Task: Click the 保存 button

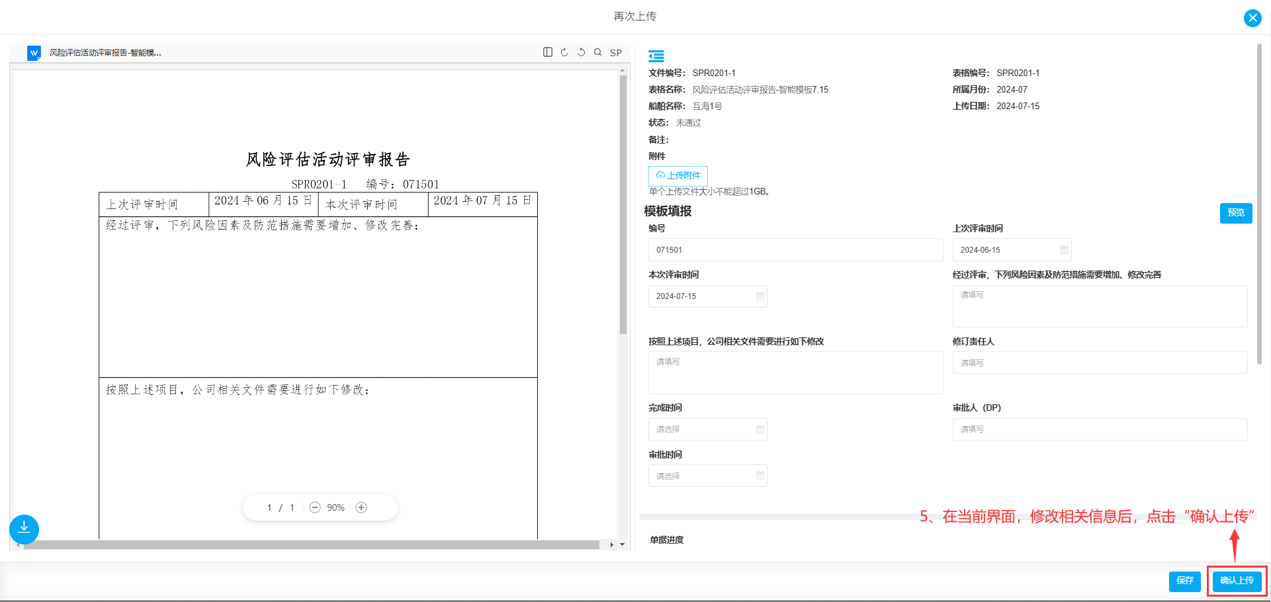Action: tap(1185, 581)
